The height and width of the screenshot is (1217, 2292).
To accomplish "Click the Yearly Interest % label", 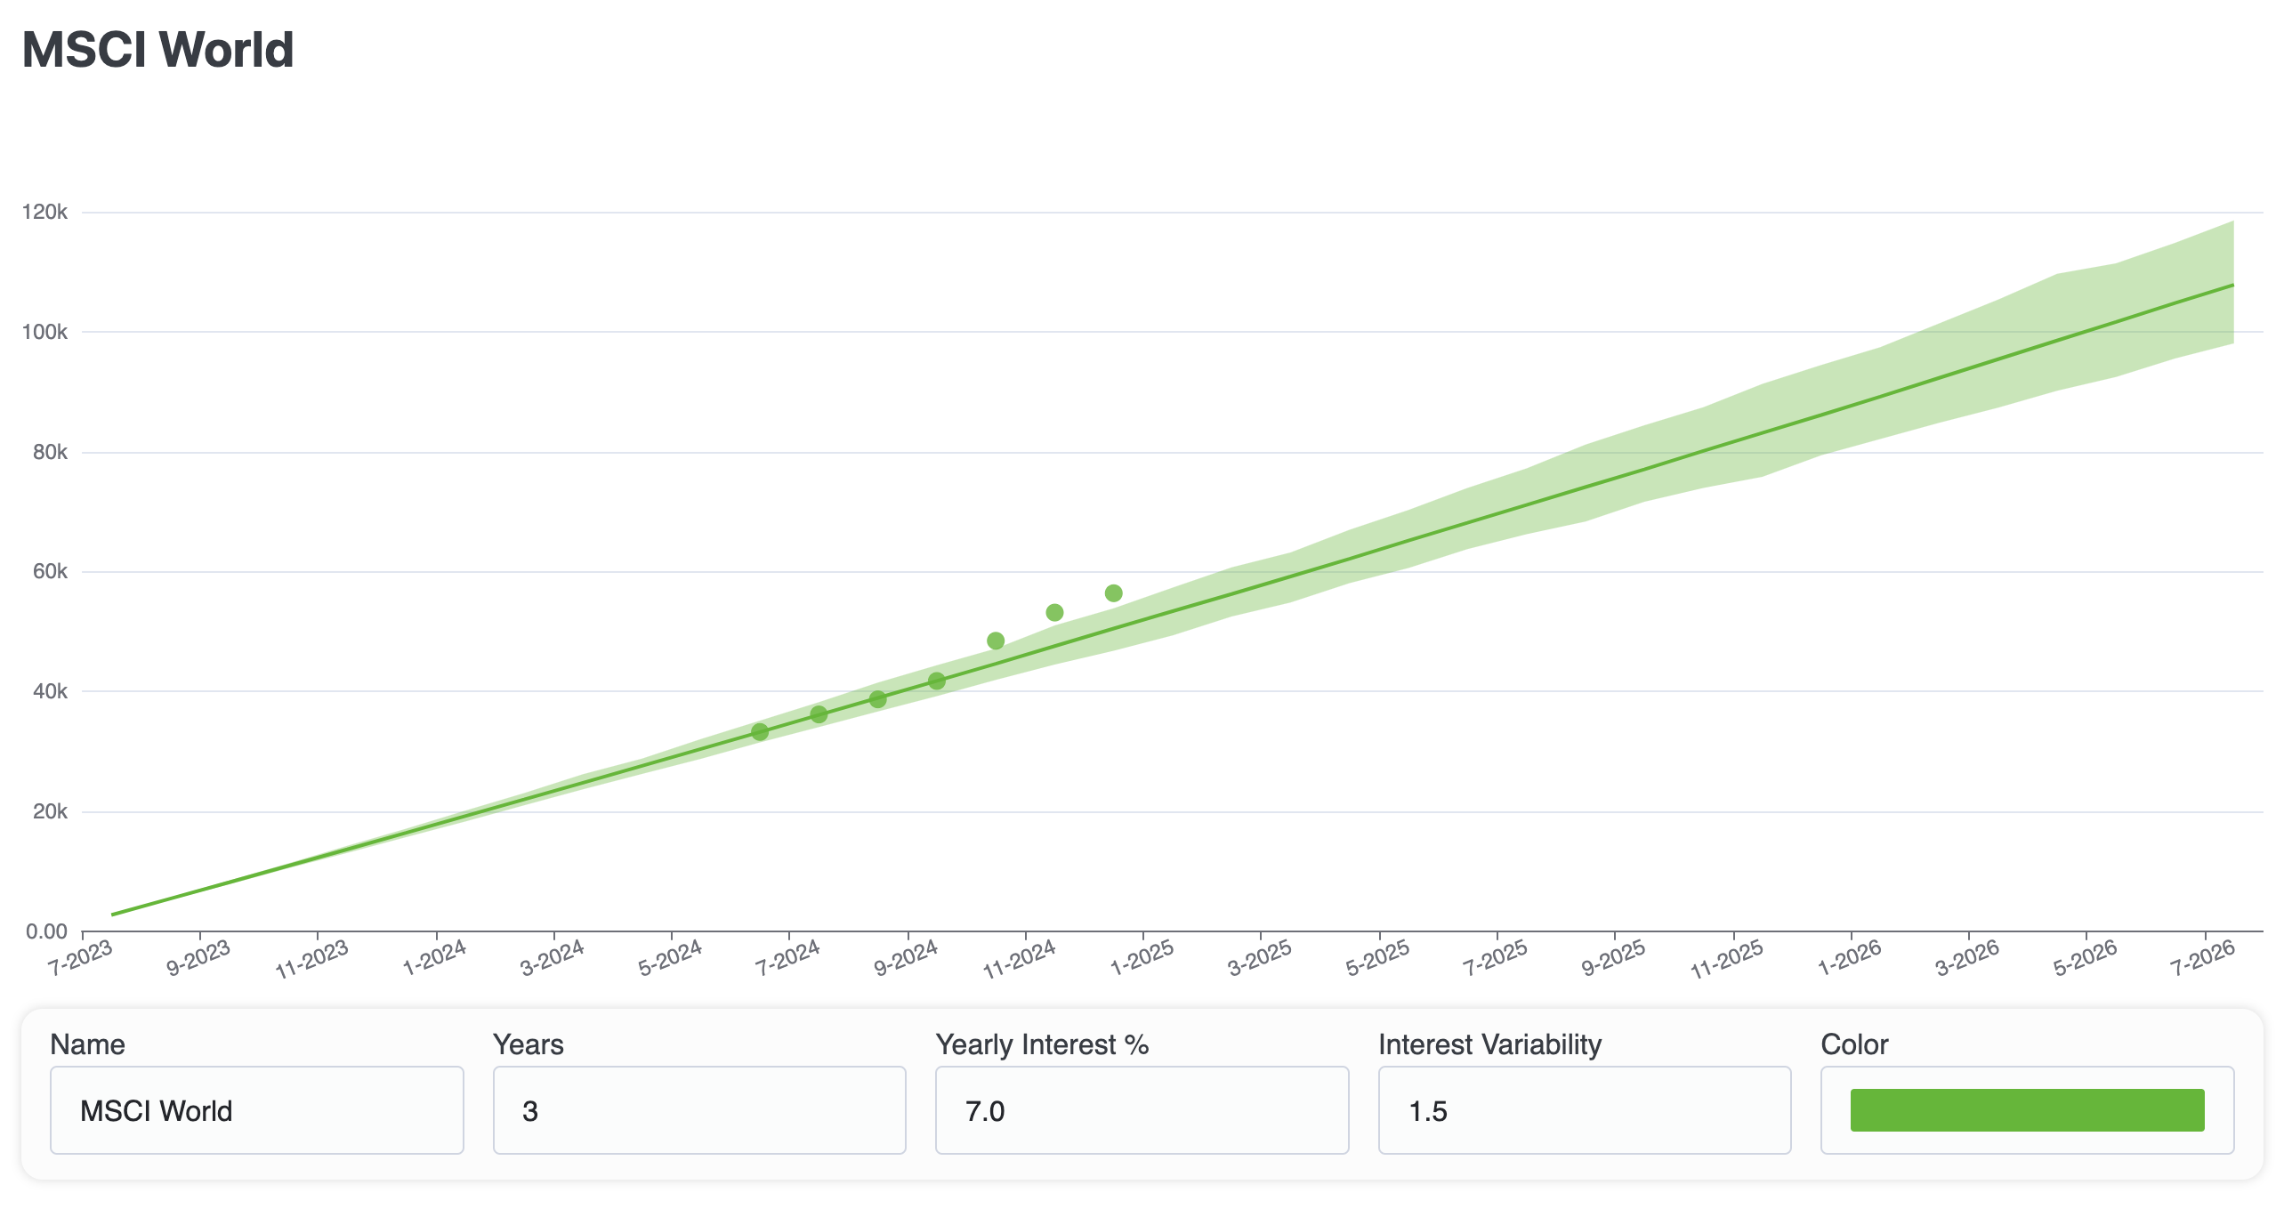I will pyautogui.click(x=1042, y=1044).
